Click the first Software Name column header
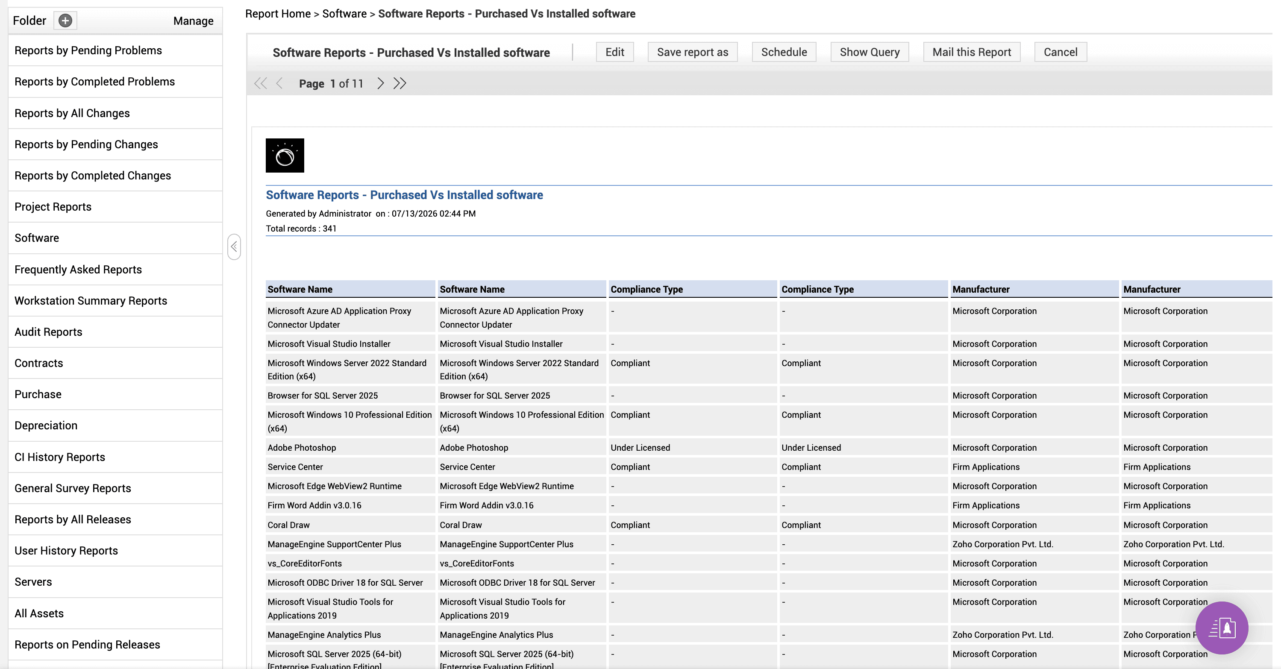Screen dimensions: 1281x669 [350, 289]
